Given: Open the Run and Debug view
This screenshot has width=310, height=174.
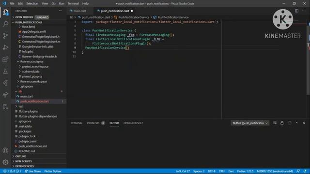Looking at the screenshot, I should 5,47.
